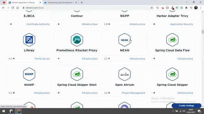Open the Prometheus RSocket Proxy title
The height and width of the screenshot is (114, 204).
[77, 50]
